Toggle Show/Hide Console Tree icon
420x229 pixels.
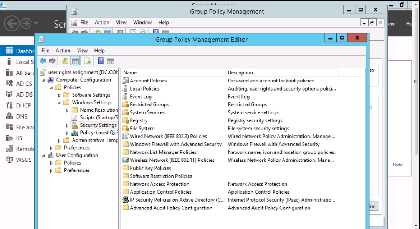76,61
